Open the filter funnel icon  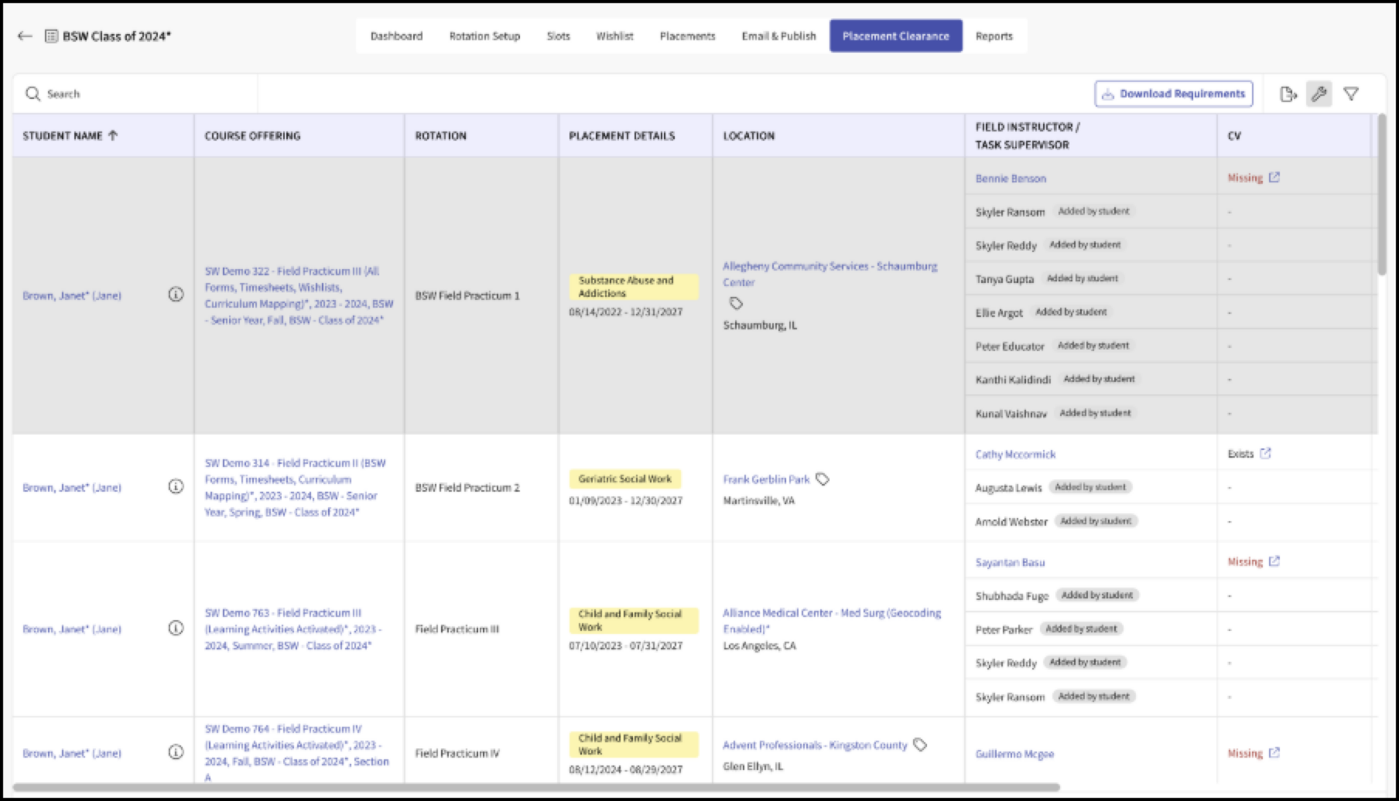click(1351, 94)
